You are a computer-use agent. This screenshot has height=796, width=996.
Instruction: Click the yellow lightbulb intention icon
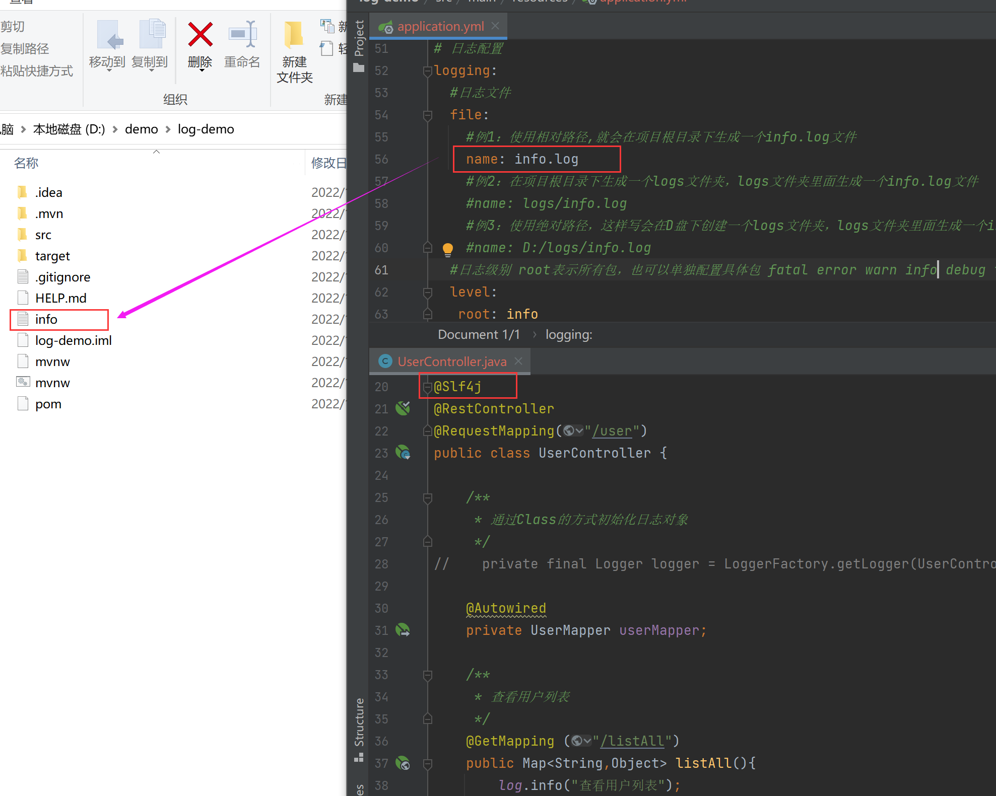[x=447, y=248]
